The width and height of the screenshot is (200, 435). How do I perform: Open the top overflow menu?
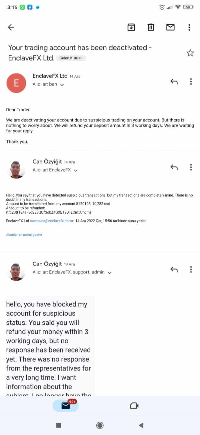(189, 27)
